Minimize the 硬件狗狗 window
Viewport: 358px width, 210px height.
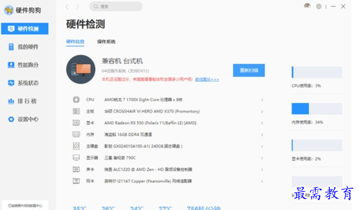pyautogui.click(x=333, y=6)
